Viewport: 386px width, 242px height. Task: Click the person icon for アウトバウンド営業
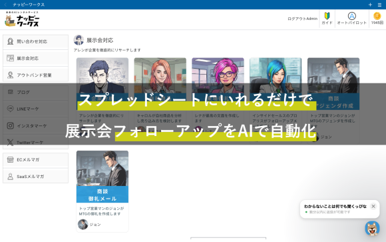pos(11,75)
